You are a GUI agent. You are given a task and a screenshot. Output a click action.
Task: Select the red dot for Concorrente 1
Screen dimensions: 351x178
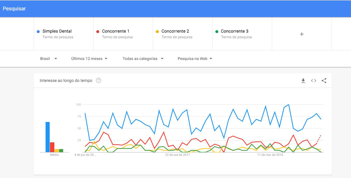click(x=98, y=32)
